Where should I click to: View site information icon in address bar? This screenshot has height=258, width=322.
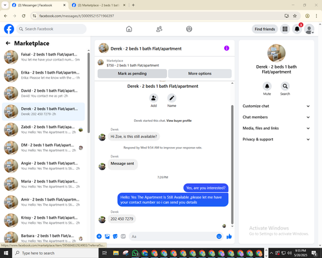click(34, 15)
